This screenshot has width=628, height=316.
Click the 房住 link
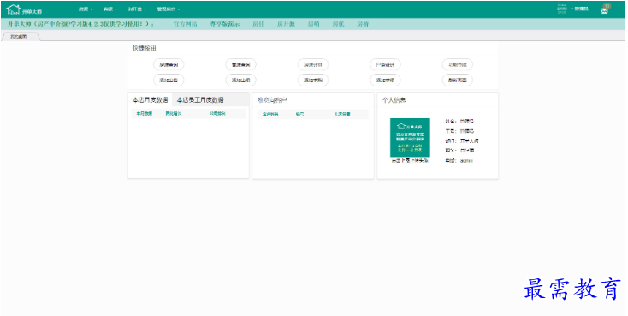point(258,24)
